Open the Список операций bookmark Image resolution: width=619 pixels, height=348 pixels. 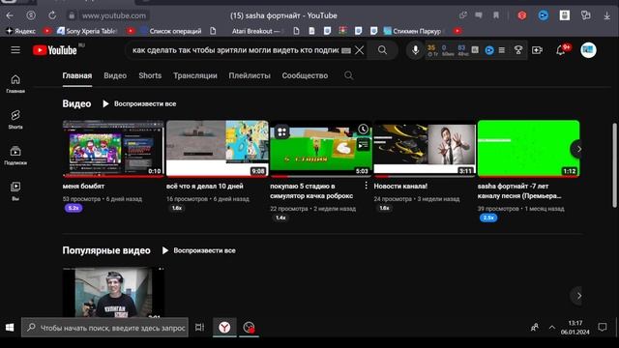[171, 31]
